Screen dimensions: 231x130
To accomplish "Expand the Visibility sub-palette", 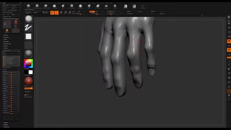I will (6, 125).
